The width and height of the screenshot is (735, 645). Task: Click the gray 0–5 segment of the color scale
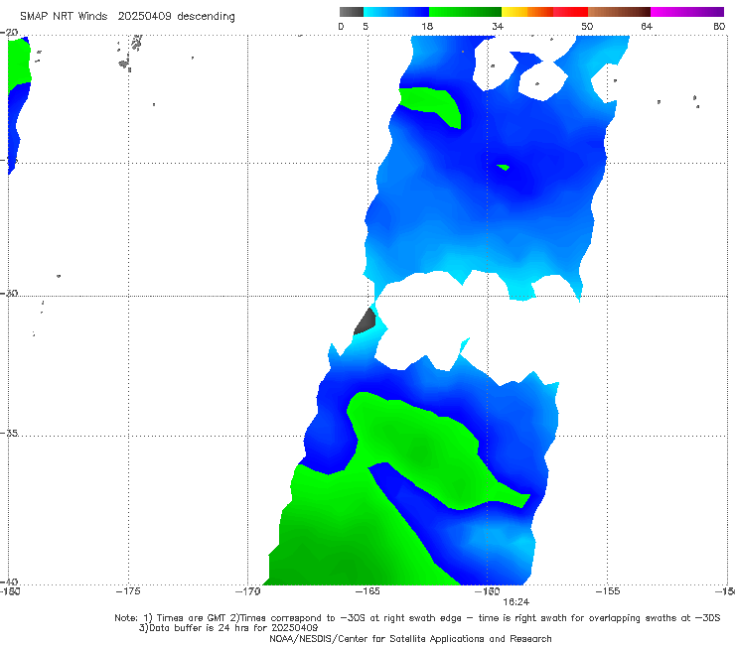coord(351,12)
